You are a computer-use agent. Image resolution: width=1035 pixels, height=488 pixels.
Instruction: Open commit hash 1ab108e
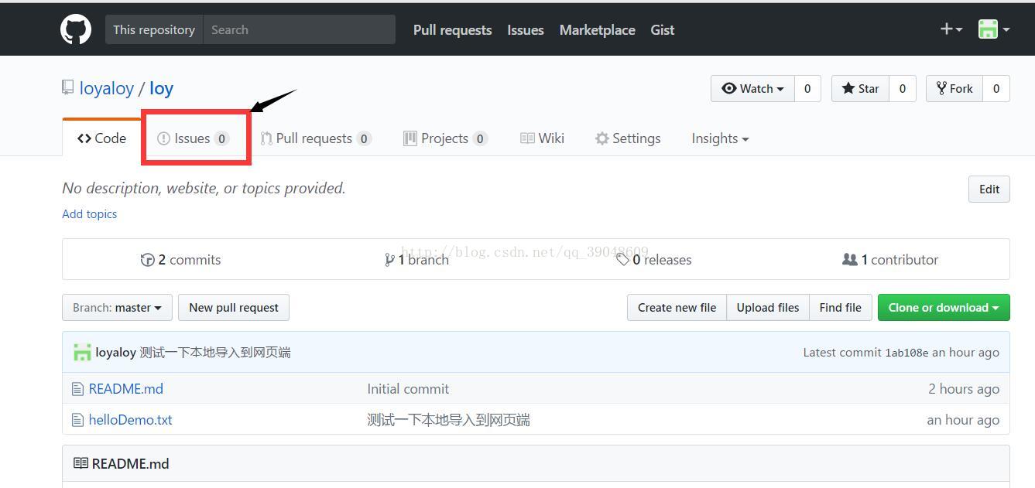point(906,353)
